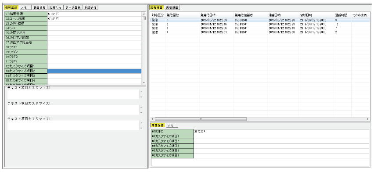Sort by the 対応区分 column header
The width and height of the screenshot is (374, 172).
click(x=158, y=15)
